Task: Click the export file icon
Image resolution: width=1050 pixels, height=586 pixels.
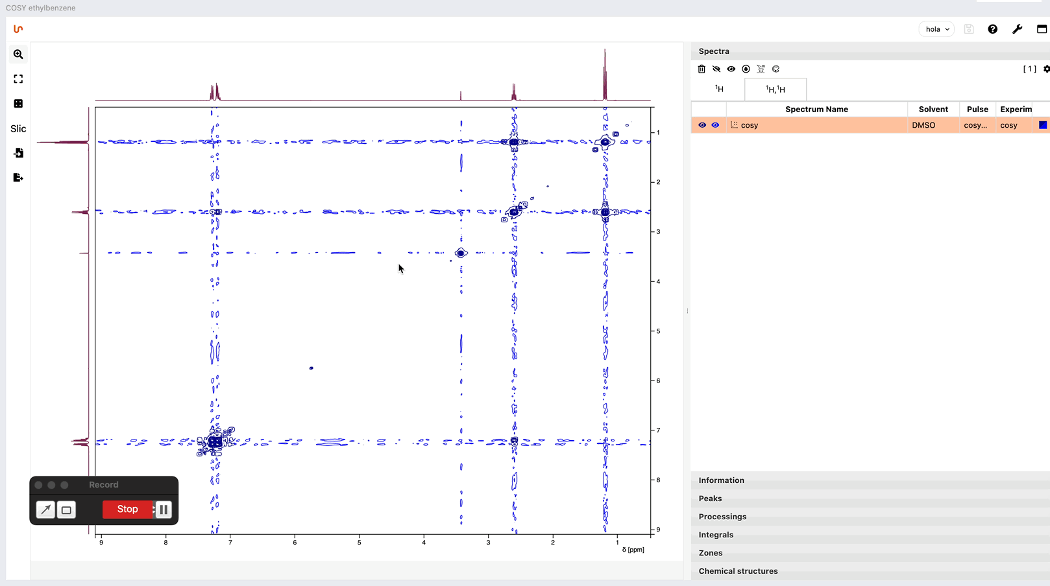Action: click(x=18, y=178)
